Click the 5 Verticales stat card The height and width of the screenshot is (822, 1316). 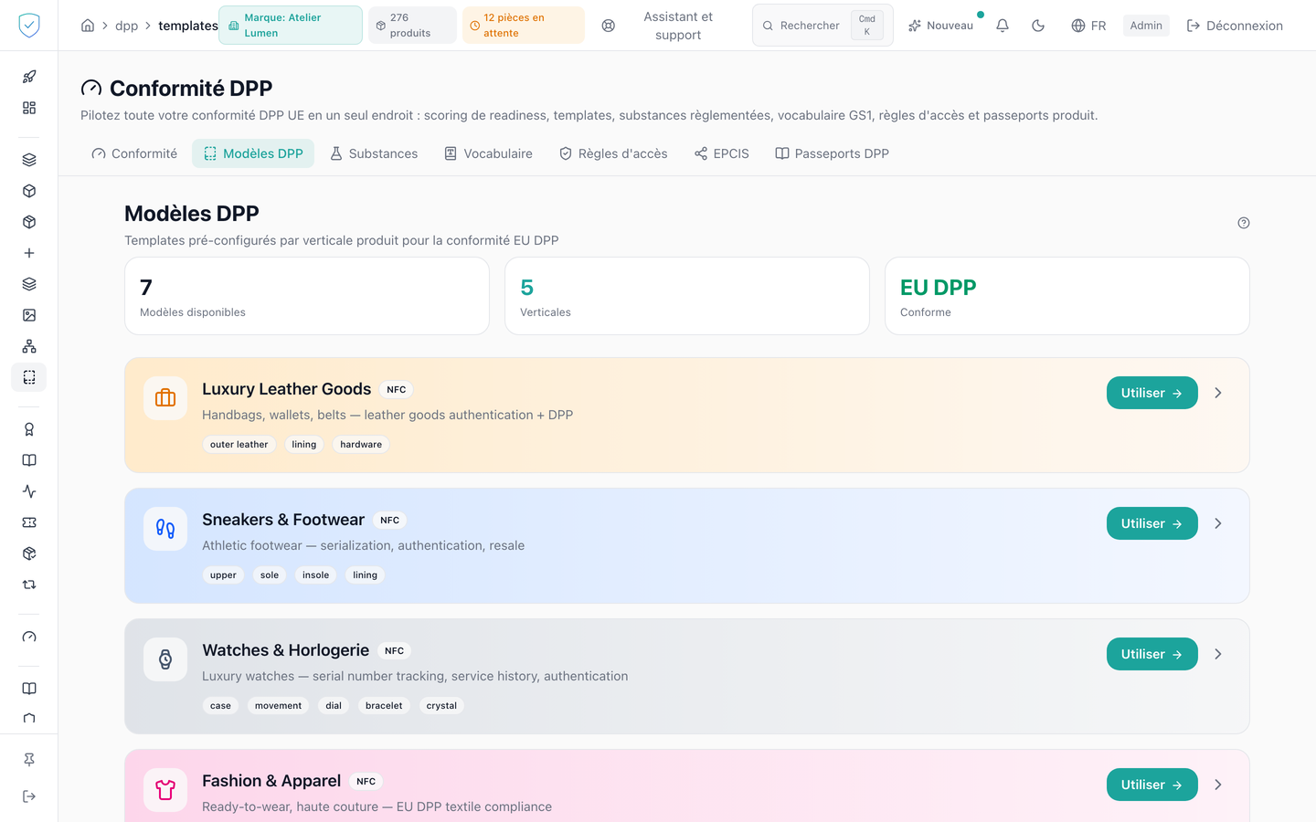(687, 296)
